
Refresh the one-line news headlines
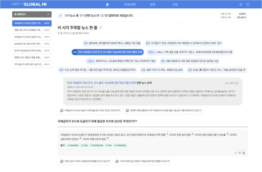pyautogui.click(x=100, y=28)
